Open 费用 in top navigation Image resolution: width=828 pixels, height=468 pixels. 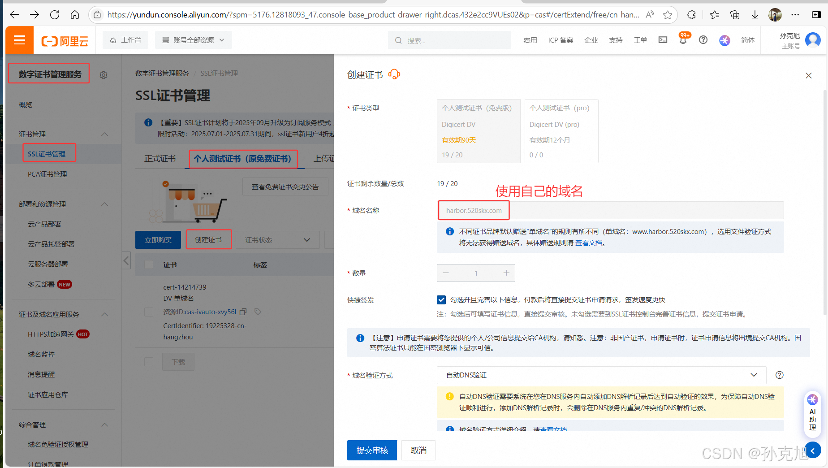coord(530,40)
